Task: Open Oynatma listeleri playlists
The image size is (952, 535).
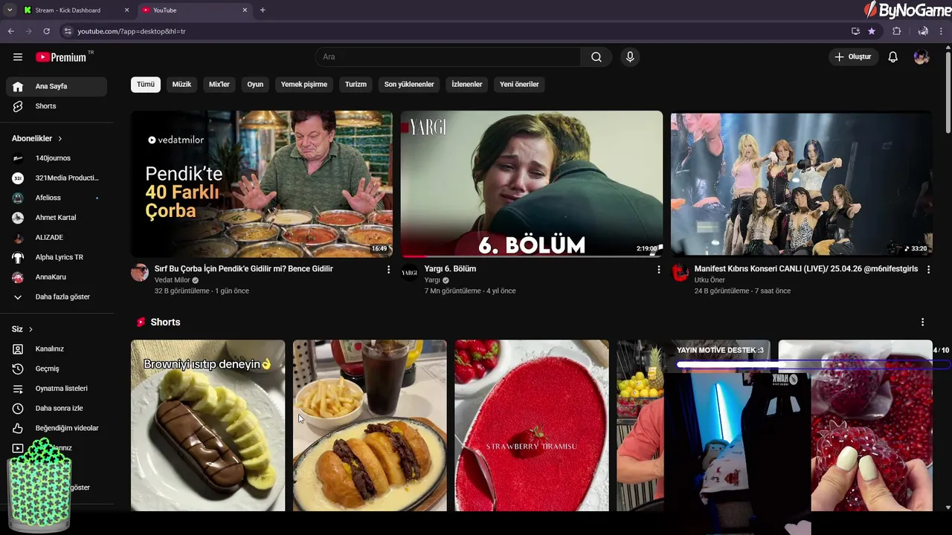Action: tap(57, 389)
